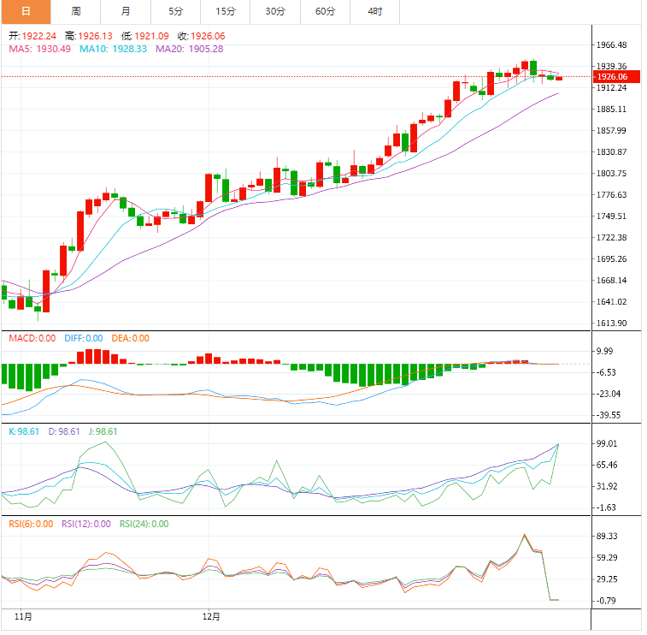Click the DEA value label
The image size is (647, 635).
[128, 338]
